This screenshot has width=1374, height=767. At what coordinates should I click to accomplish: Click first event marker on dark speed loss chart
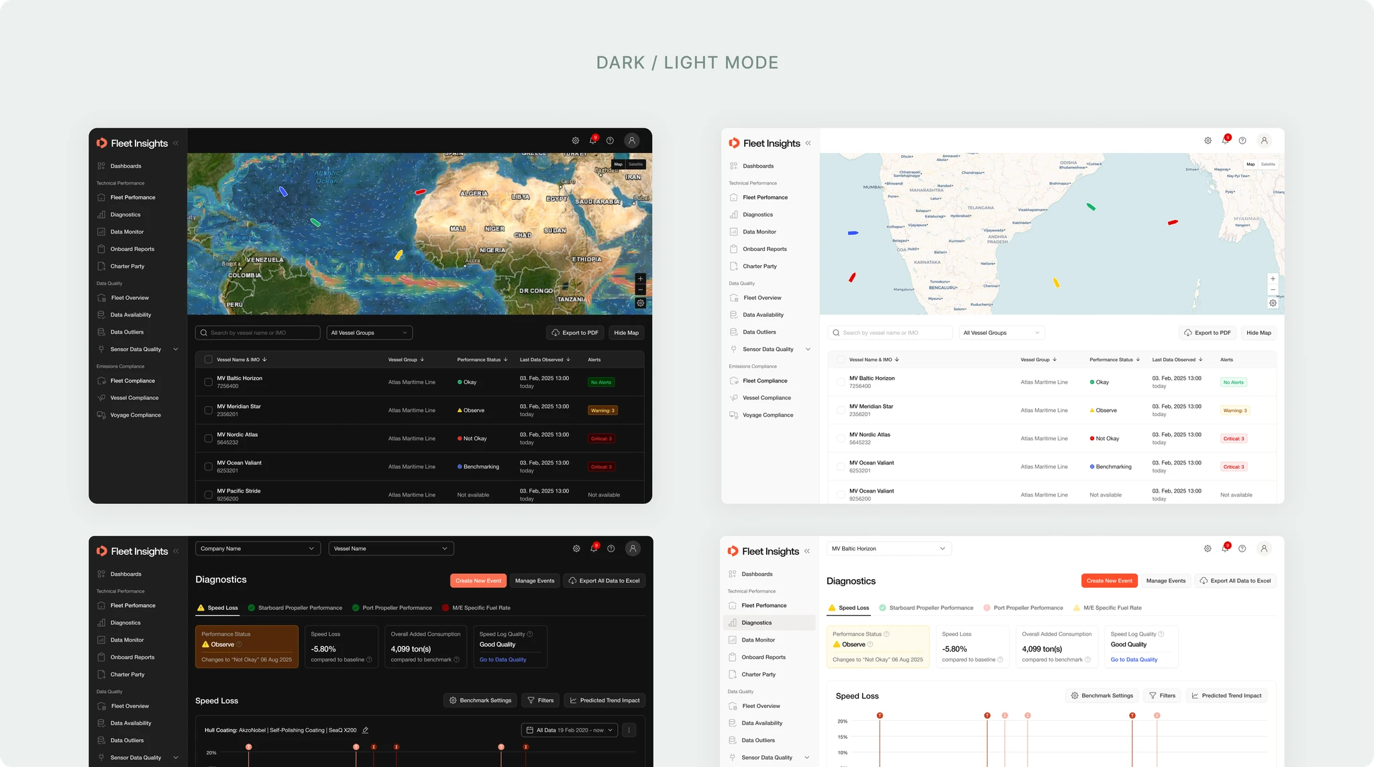coord(248,747)
